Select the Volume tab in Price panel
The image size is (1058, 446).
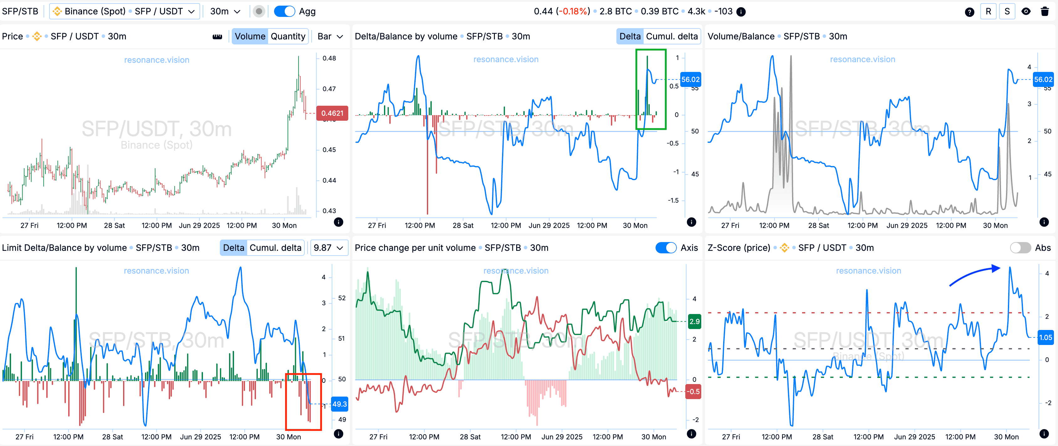[x=250, y=37]
